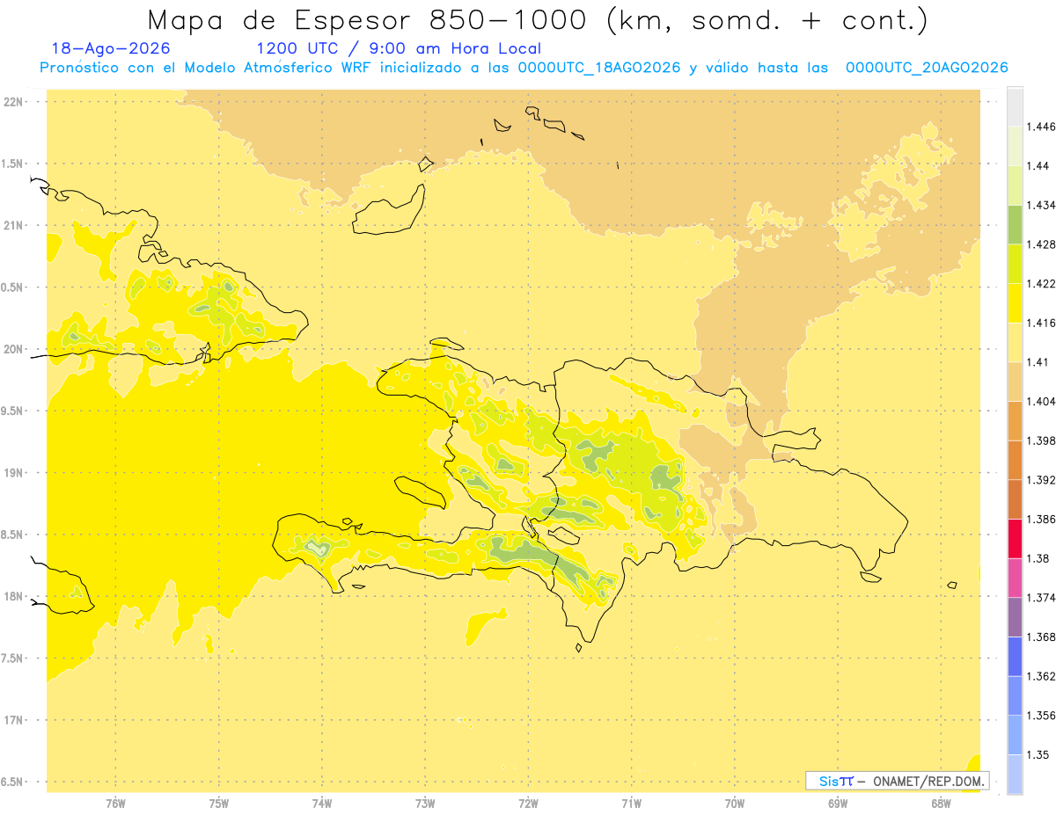Click legend value 1.386

1043,519
